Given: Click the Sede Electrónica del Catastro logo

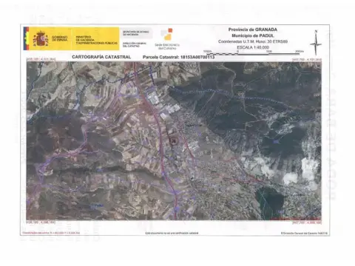Looking at the screenshot, I should click(167, 39).
